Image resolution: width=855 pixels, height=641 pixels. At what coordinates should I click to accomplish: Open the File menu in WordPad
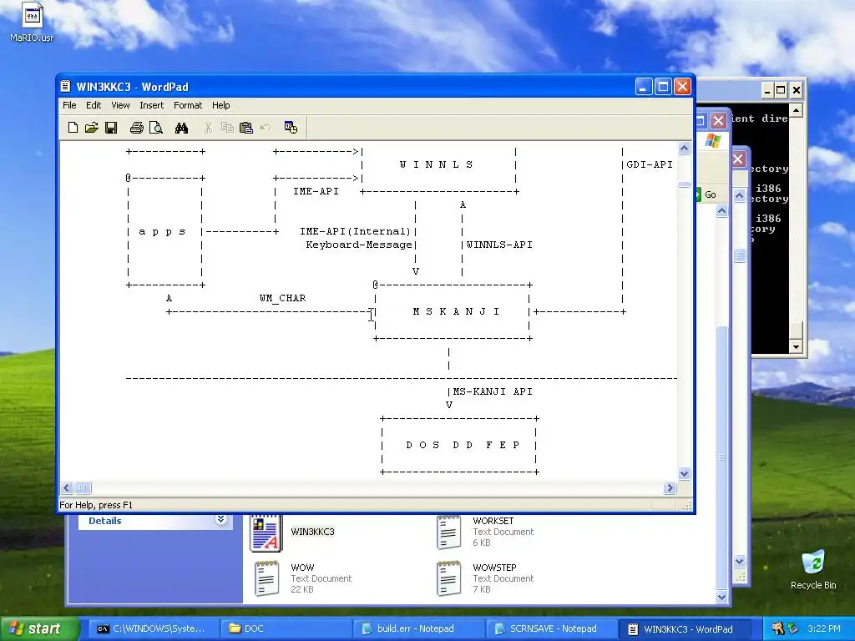click(x=69, y=105)
